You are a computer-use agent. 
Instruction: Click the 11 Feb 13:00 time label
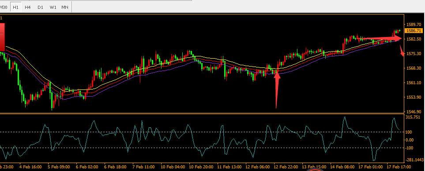pos(229,167)
